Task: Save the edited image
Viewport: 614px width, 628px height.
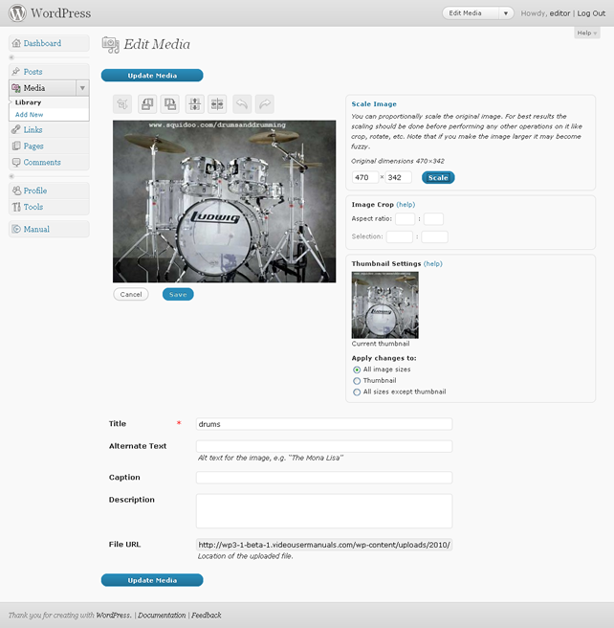Action: click(178, 295)
